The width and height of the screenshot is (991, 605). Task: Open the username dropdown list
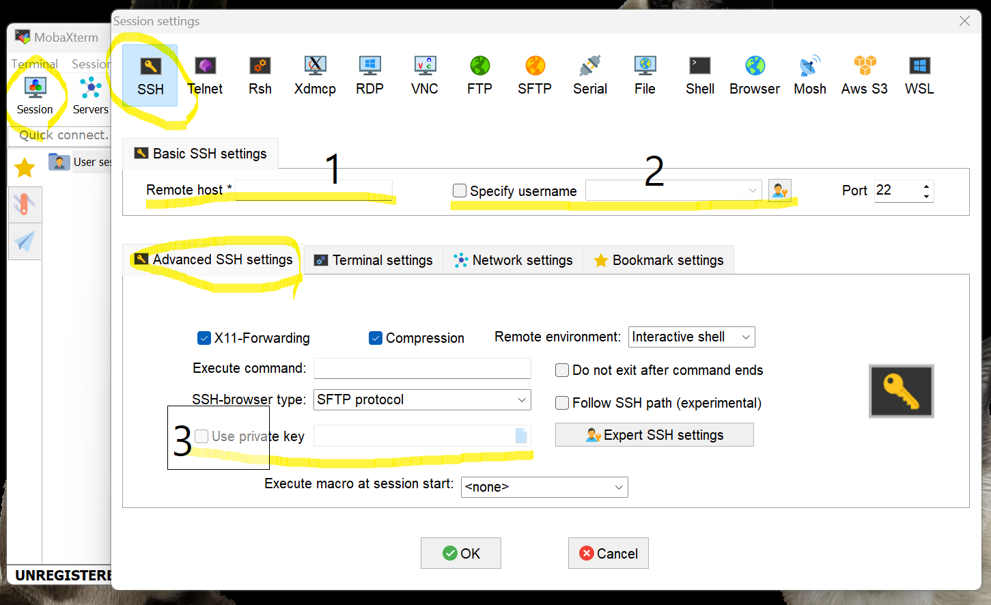coord(752,191)
